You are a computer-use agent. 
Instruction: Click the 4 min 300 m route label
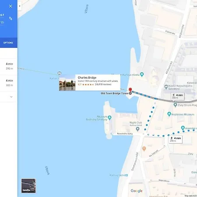point(178,96)
